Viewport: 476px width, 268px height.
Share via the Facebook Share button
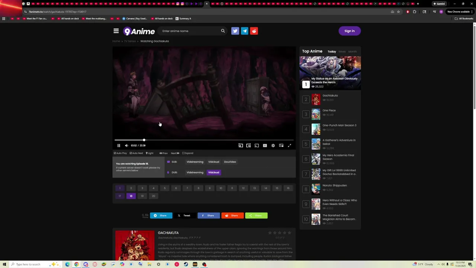(209, 216)
